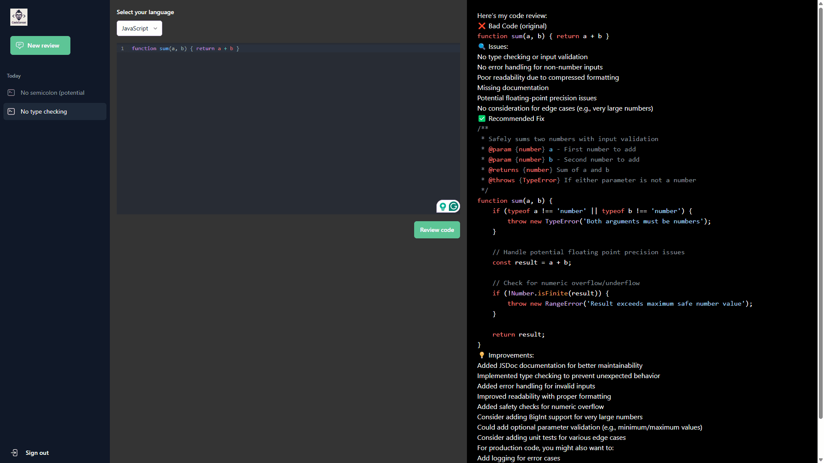Click 'Consider adding BigInt support' suggestion
824x463 pixels.
(x=560, y=417)
